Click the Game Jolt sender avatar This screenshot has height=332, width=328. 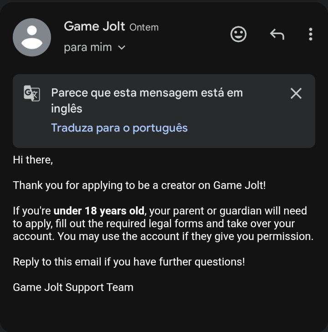[x=32, y=37]
